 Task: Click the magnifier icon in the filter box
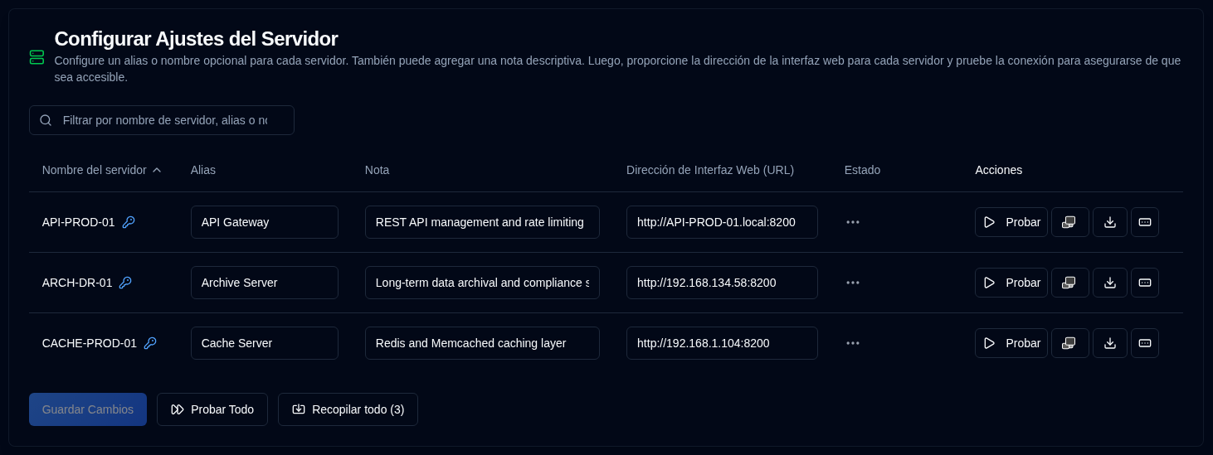(46, 120)
